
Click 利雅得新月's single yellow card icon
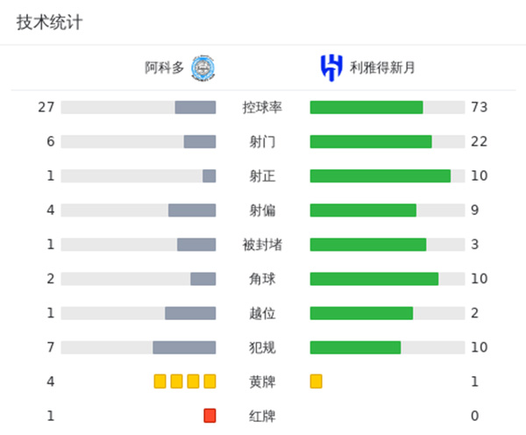click(x=316, y=381)
